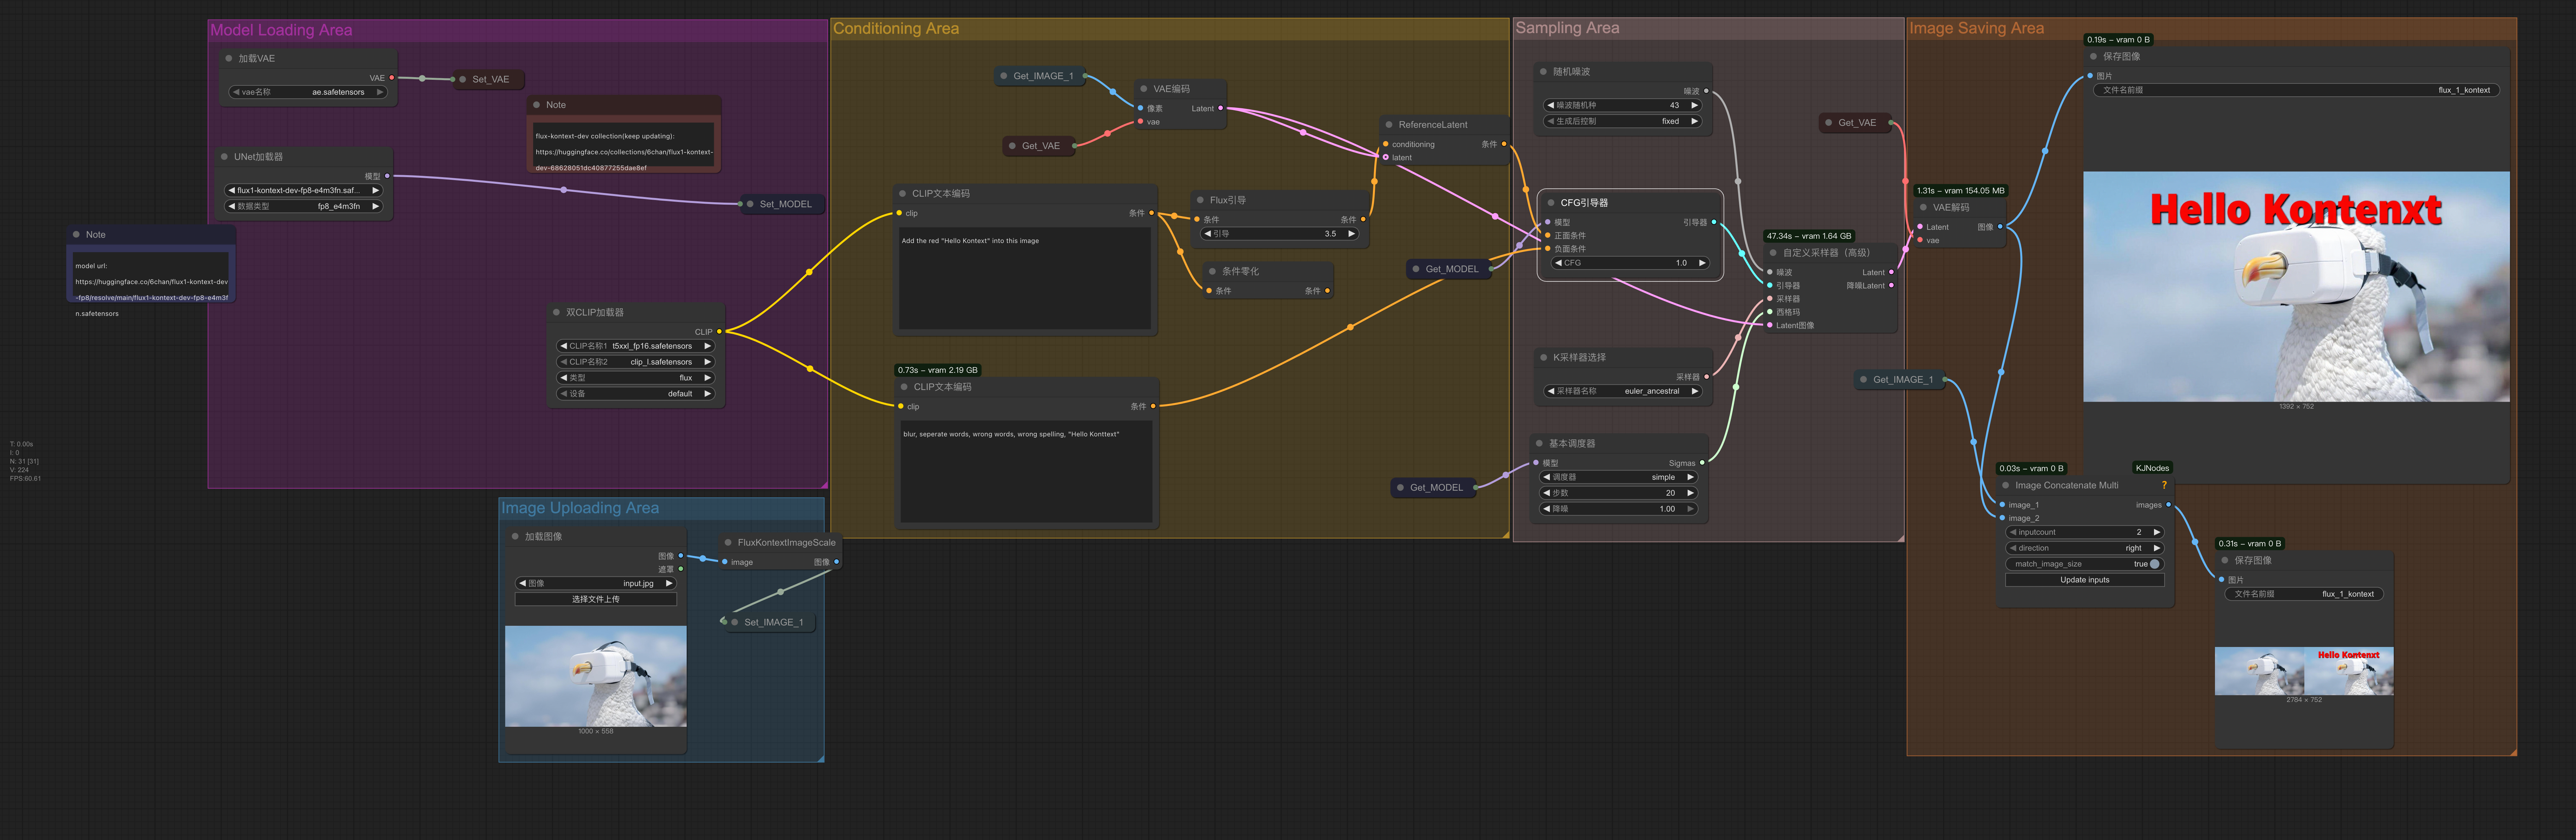Click the concatenated output image thumbnail

(2304, 671)
